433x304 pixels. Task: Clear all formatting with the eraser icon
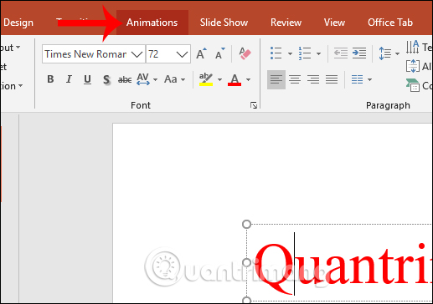click(x=245, y=53)
